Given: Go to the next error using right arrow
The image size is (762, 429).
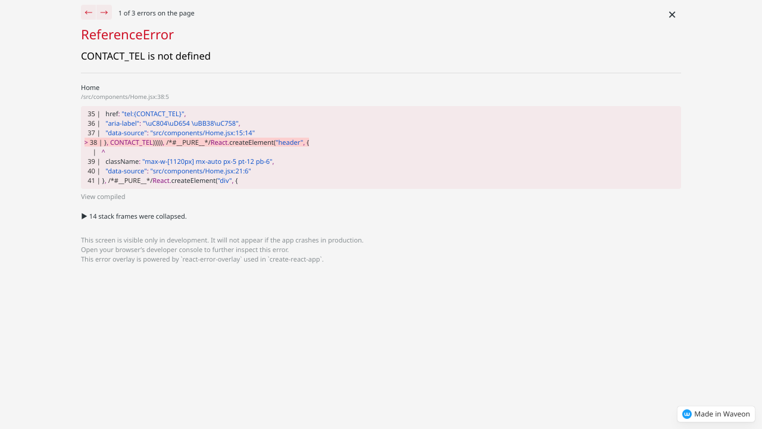Looking at the screenshot, I should click(104, 13).
